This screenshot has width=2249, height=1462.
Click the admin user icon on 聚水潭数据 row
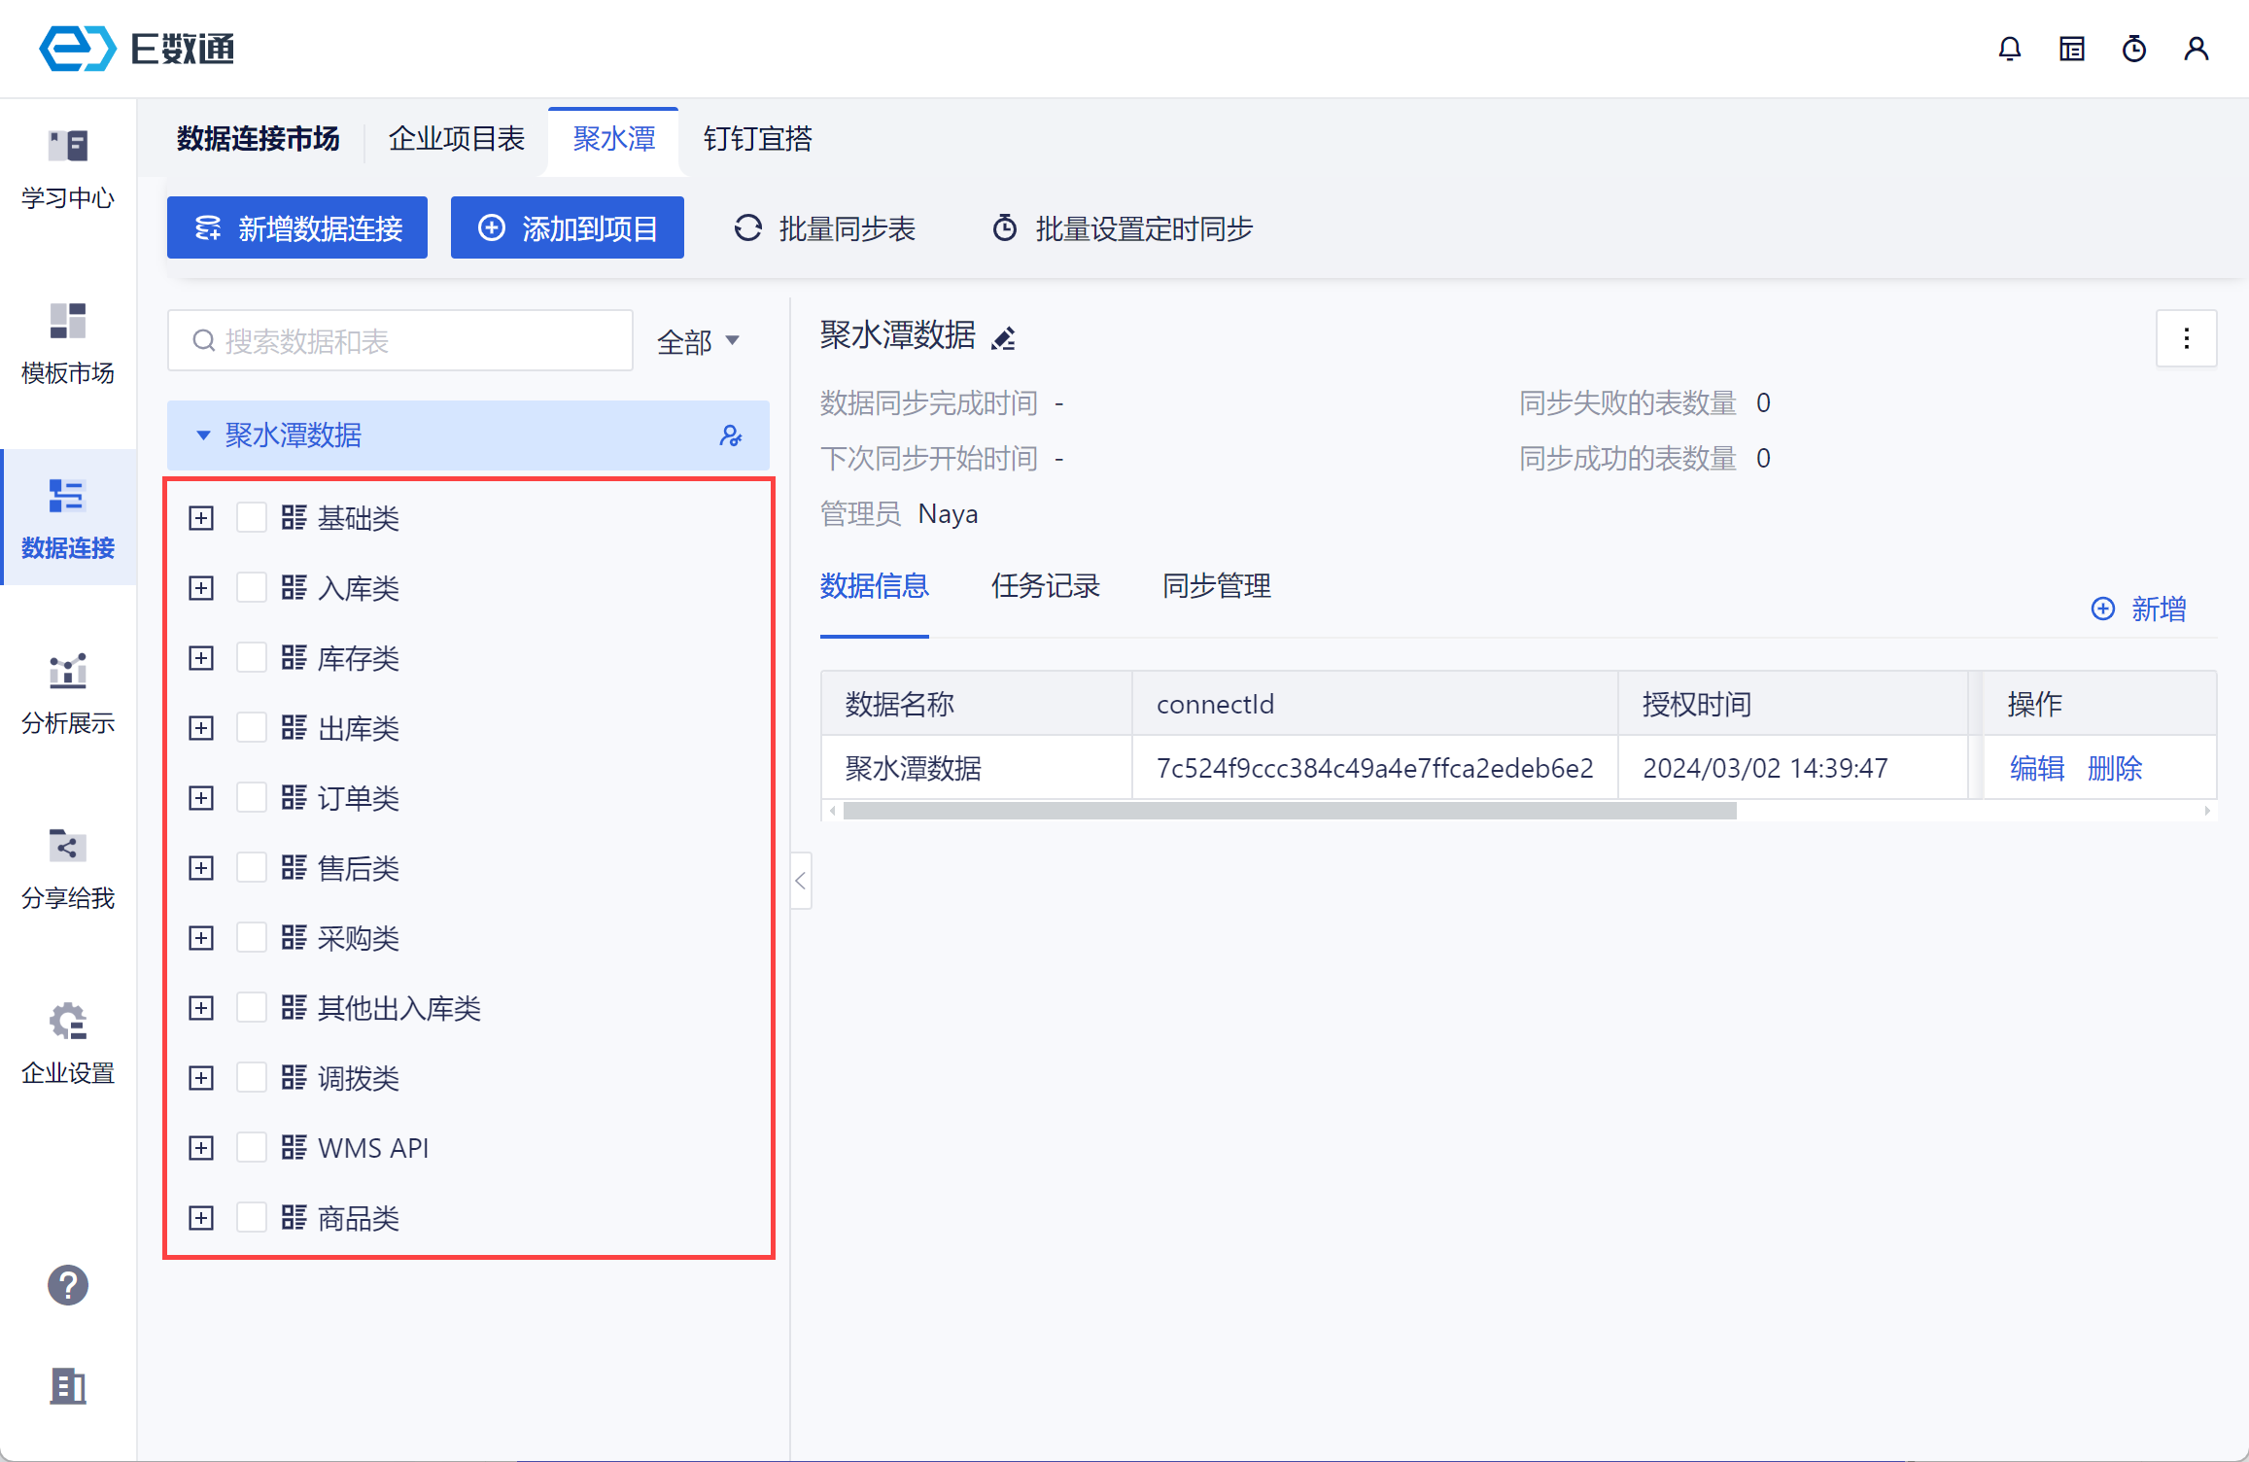731,435
